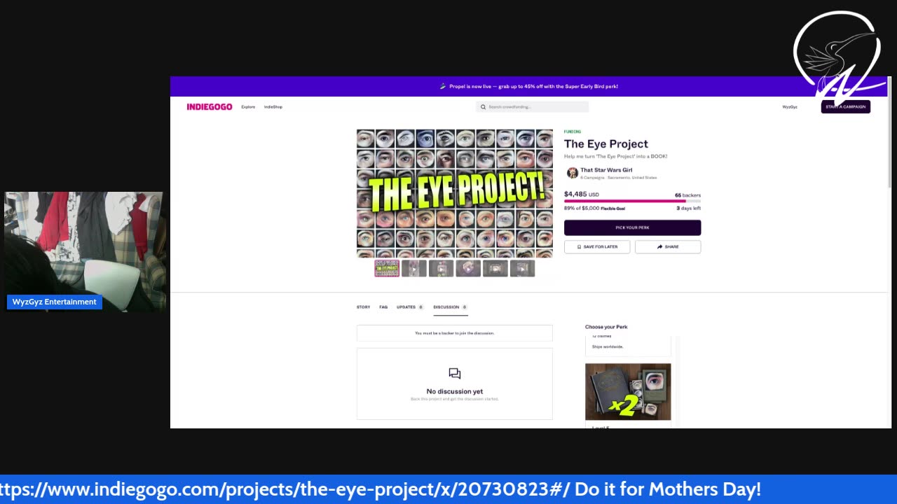Switch to the Updates tab
The image size is (897, 504).
click(410, 307)
